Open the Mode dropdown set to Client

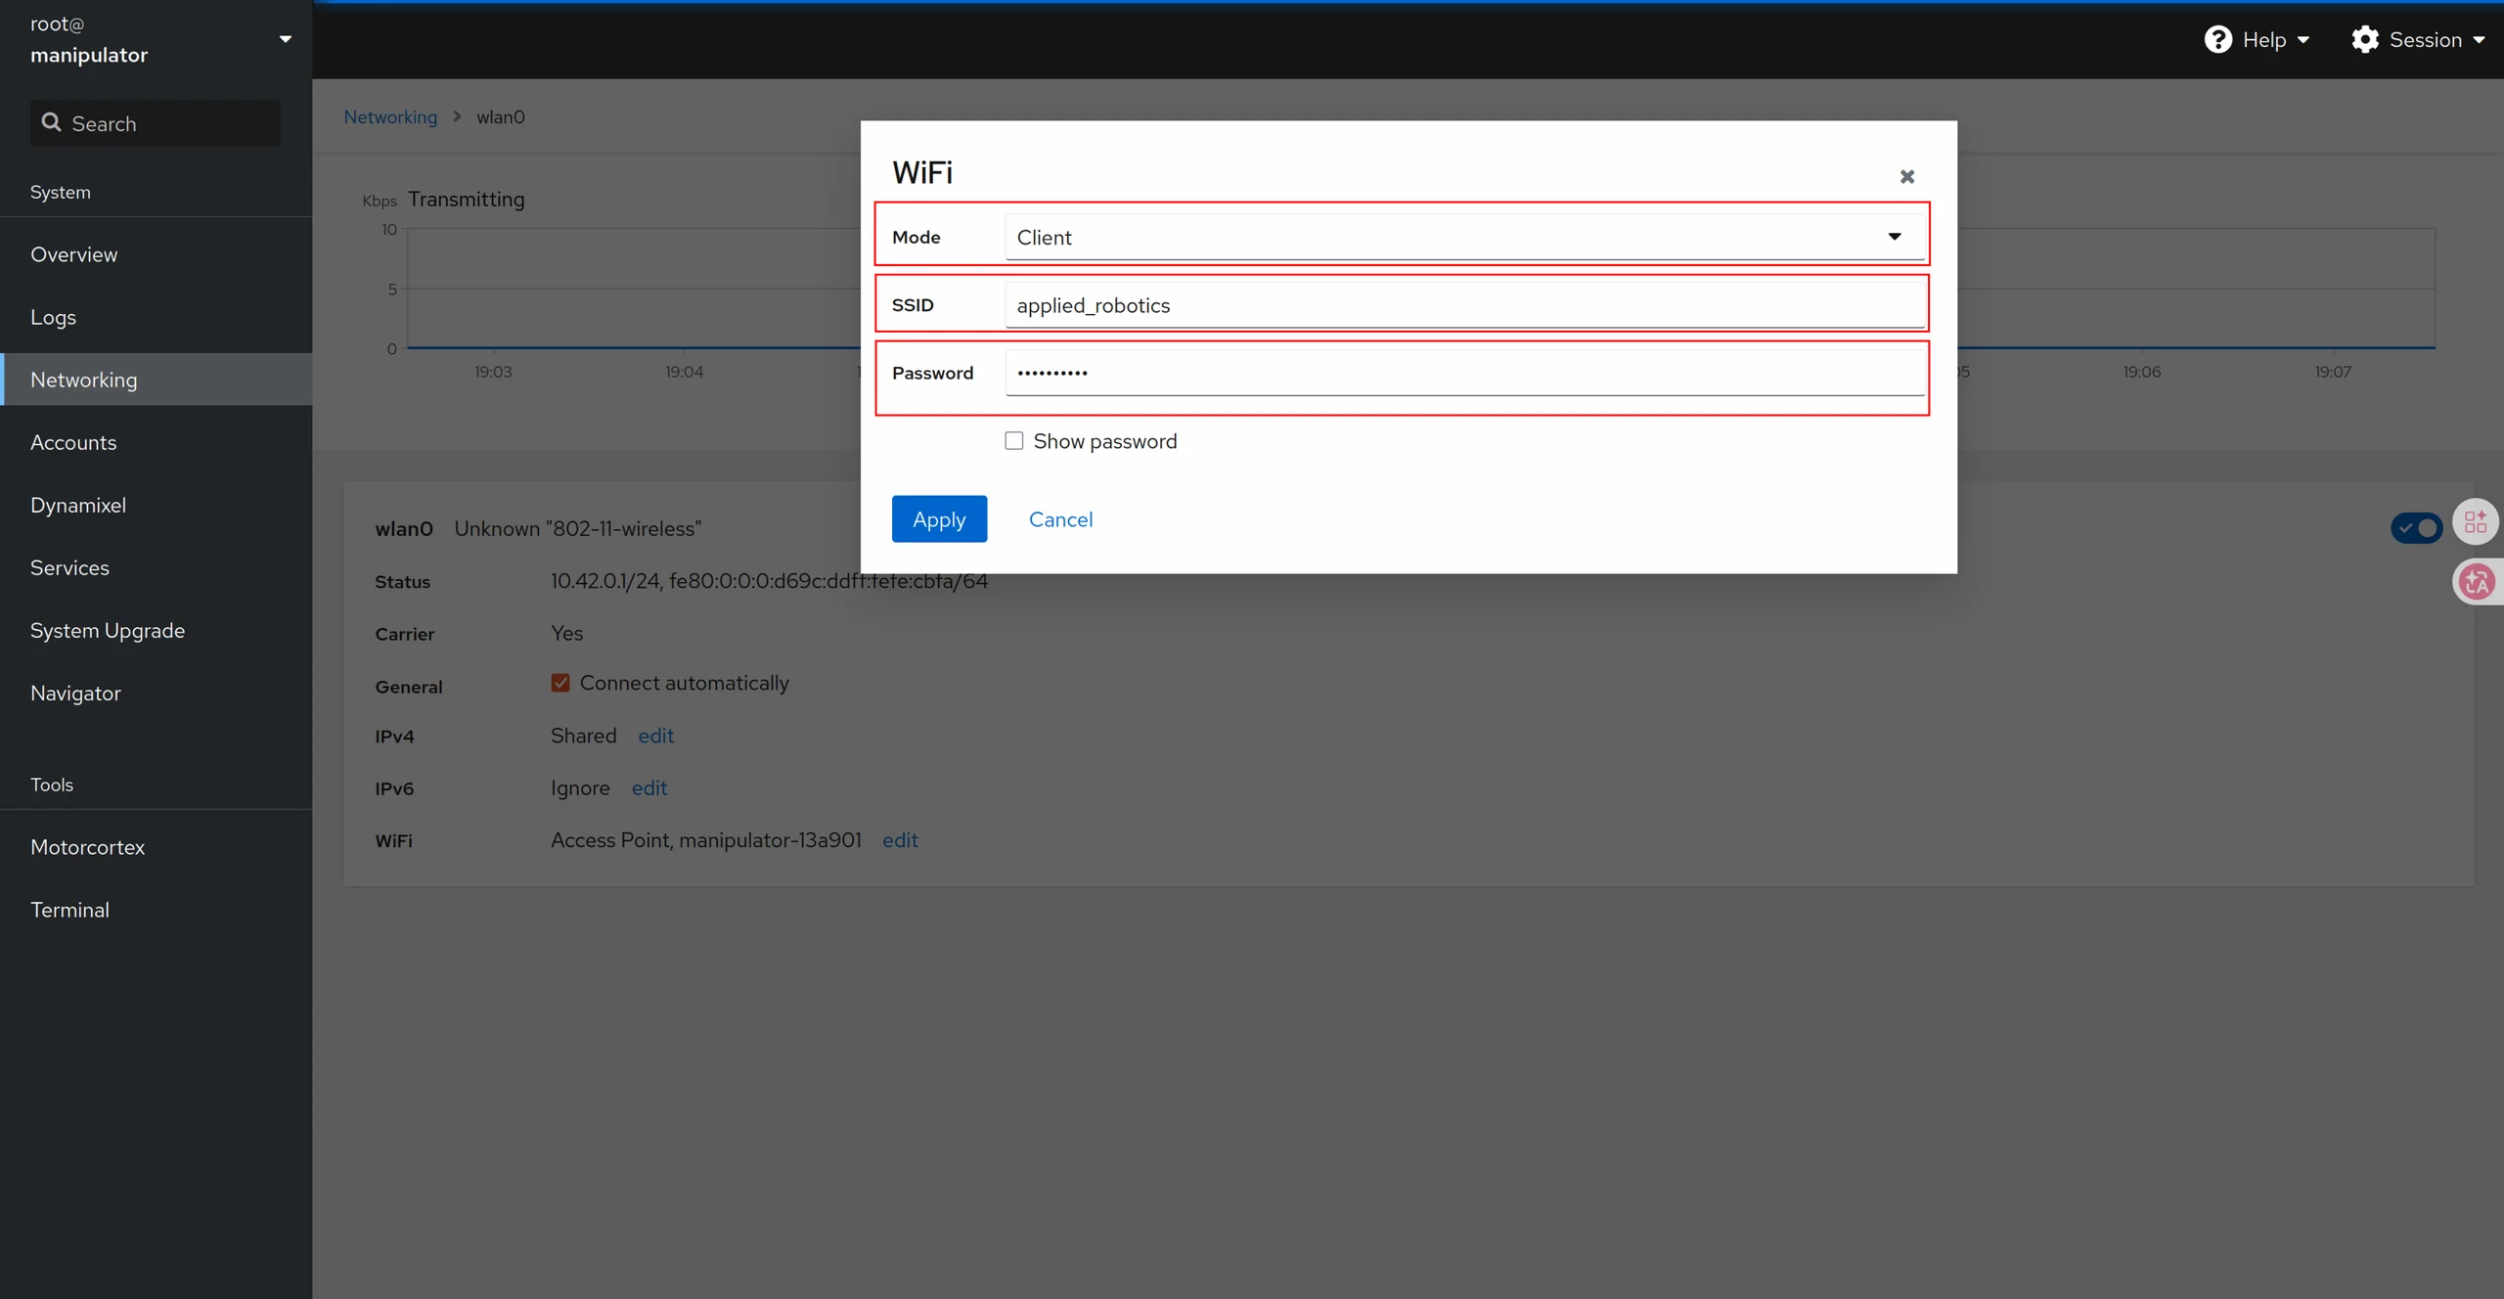(1464, 237)
